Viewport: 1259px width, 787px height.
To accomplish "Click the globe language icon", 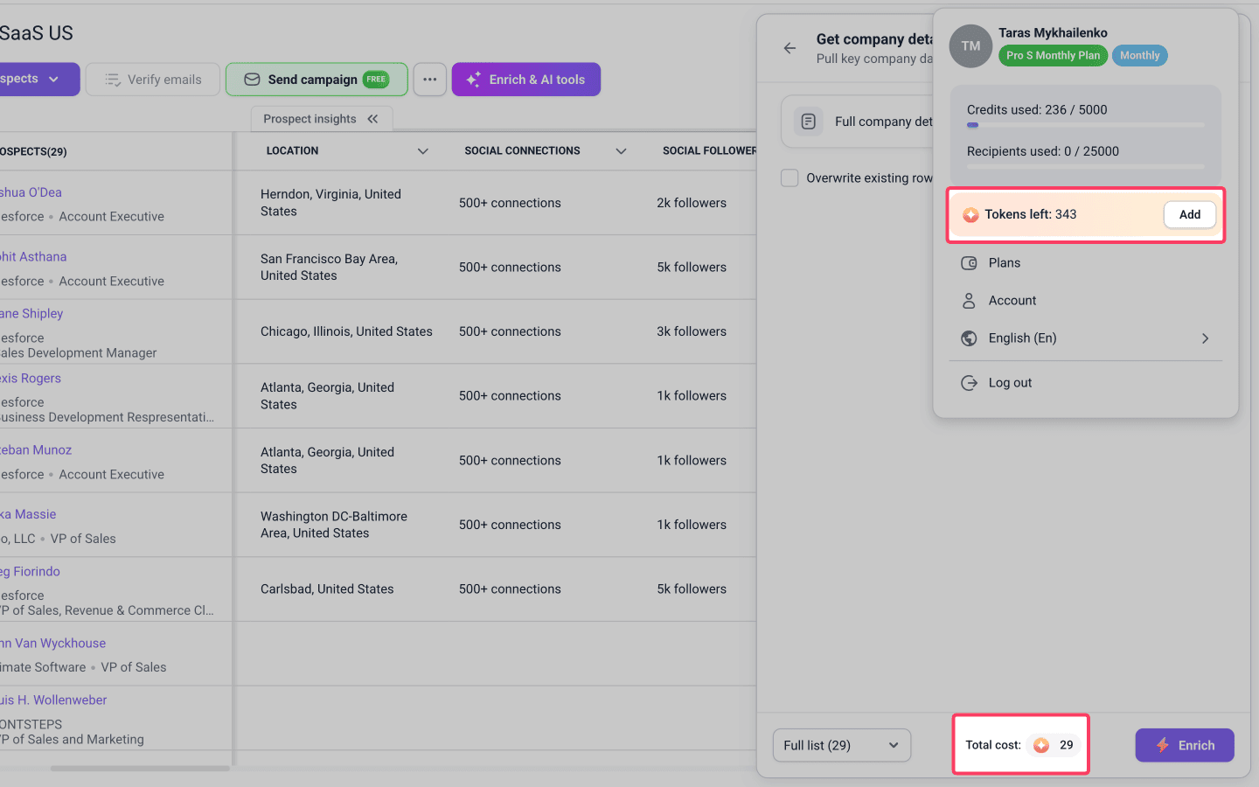I will [969, 338].
